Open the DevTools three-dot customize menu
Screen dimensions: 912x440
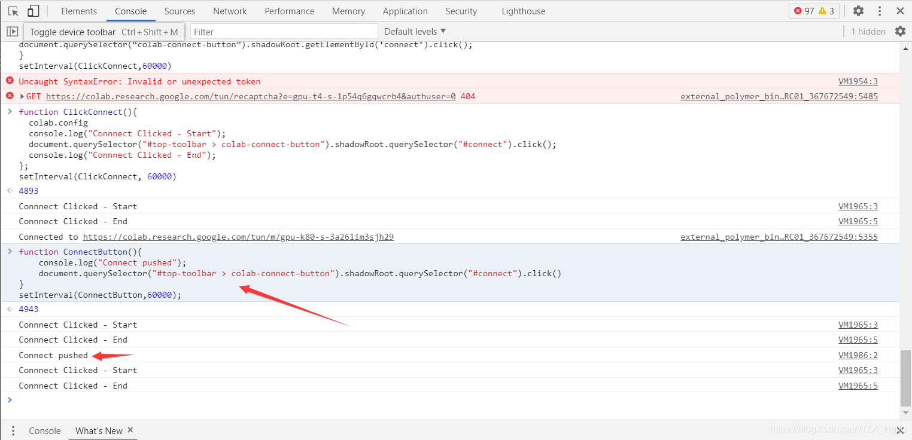click(x=880, y=11)
